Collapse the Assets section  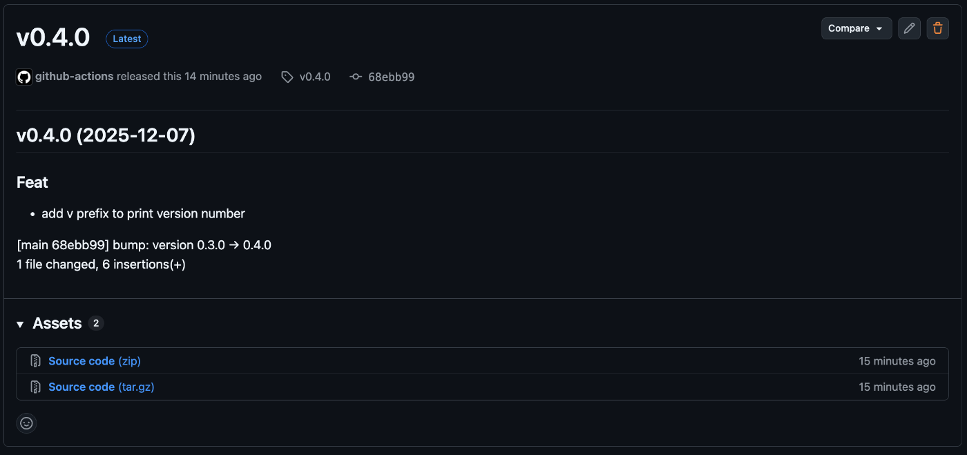(x=19, y=323)
